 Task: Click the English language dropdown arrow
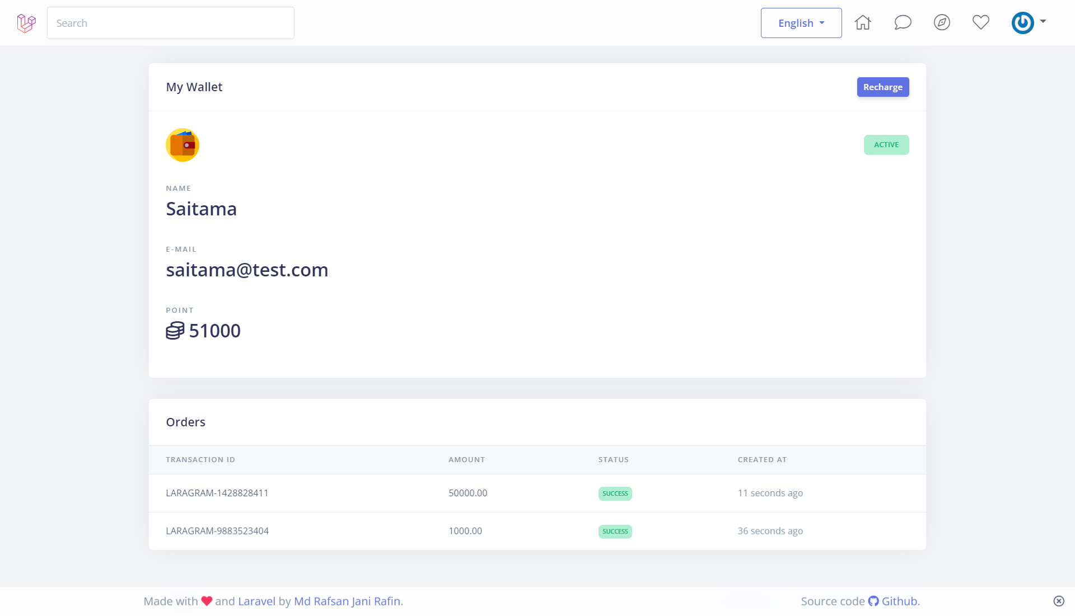(x=822, y=23)
